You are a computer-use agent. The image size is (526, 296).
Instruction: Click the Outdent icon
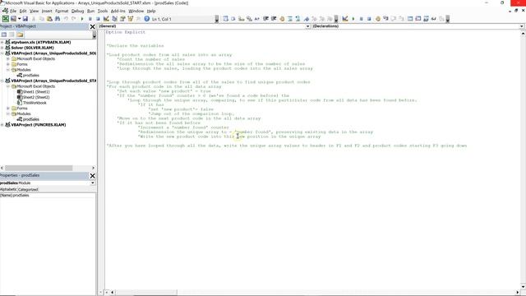tap(274, 19)
